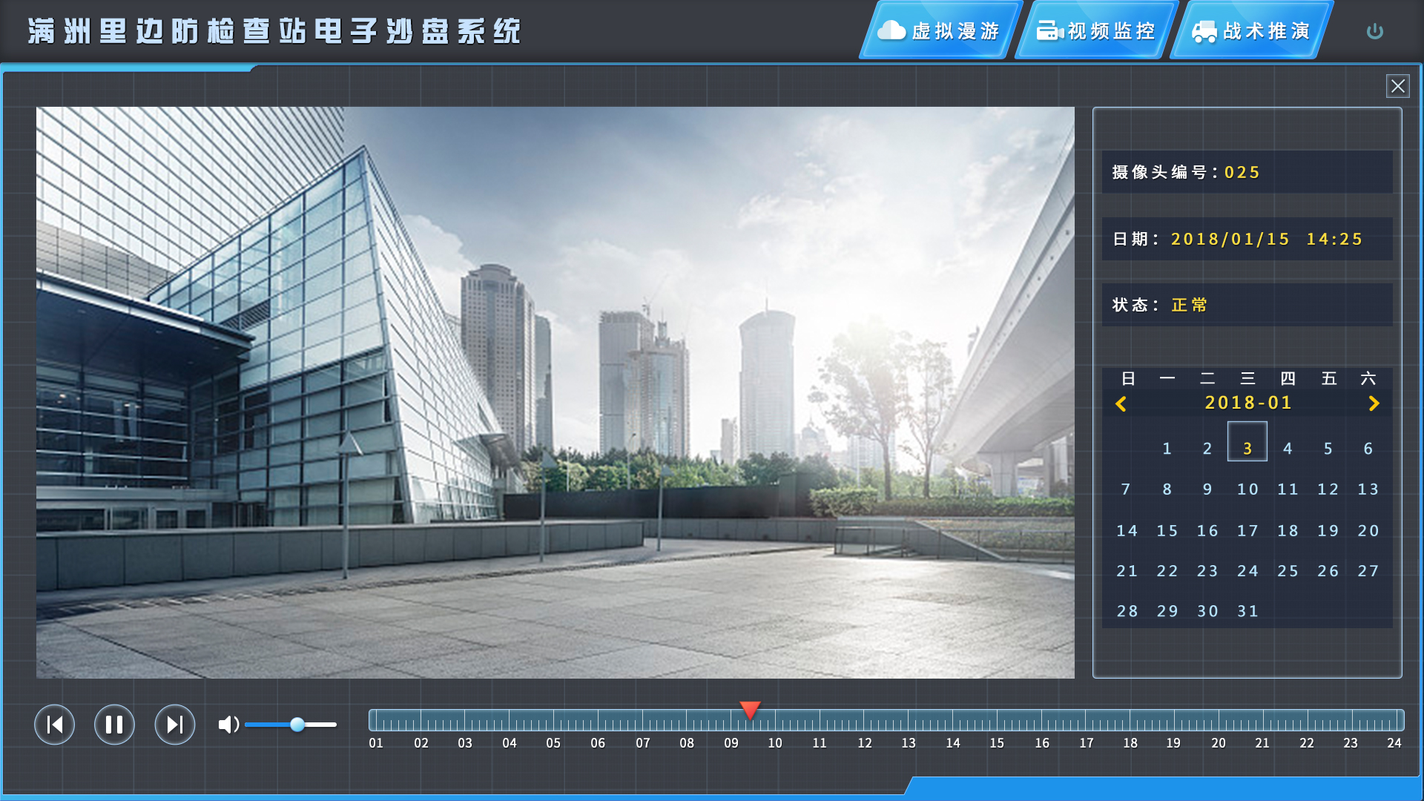Go to previous month in calendar

click(x=1121, y=403)
